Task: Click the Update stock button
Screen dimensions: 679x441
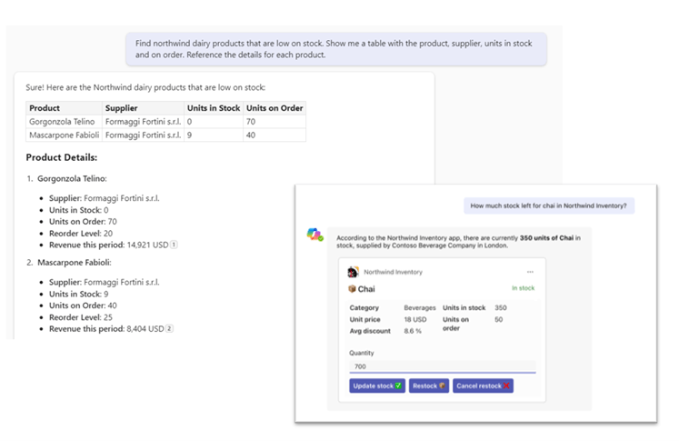Action: pyautogui.click(x=376, y=386)
